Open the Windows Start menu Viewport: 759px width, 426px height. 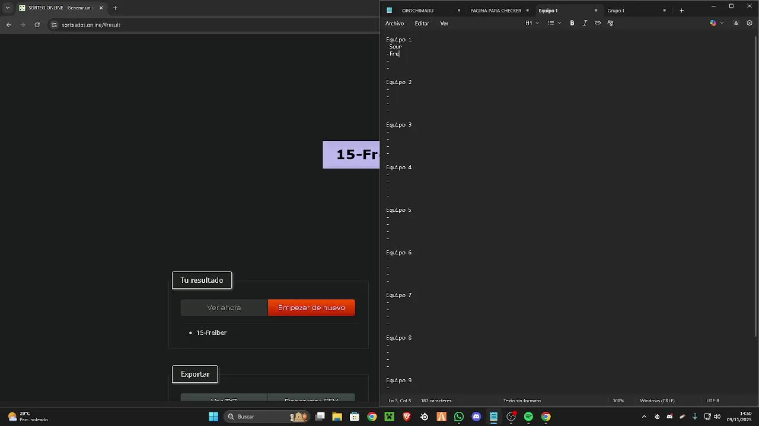[x=213, y=417]
